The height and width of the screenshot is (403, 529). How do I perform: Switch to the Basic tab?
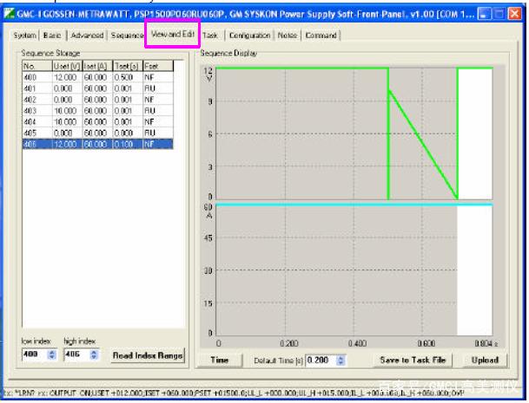[52, 35]
